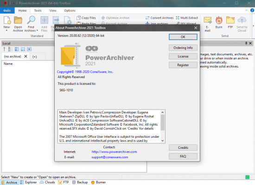
Task: Click the credits text scroll-down arrow
Action: 162,141
